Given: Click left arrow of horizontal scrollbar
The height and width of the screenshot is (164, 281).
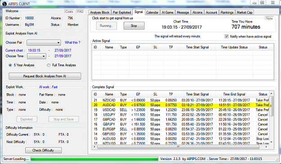Looking at the screenshot, I should pyautogui.click(x=94, y=147).
